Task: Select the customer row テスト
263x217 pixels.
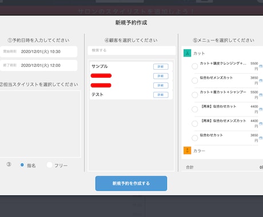Action: pyautogui.click(x=131, y=95)
